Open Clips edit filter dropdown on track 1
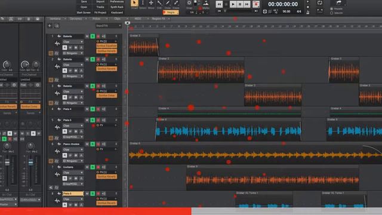 point(73,42)
